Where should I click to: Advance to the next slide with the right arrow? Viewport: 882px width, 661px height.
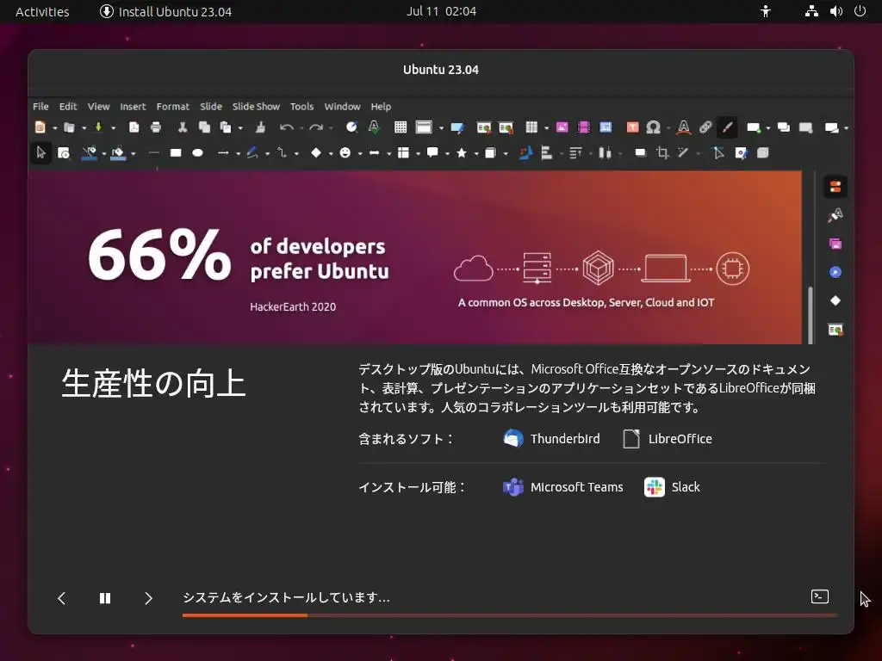[148, 598]
